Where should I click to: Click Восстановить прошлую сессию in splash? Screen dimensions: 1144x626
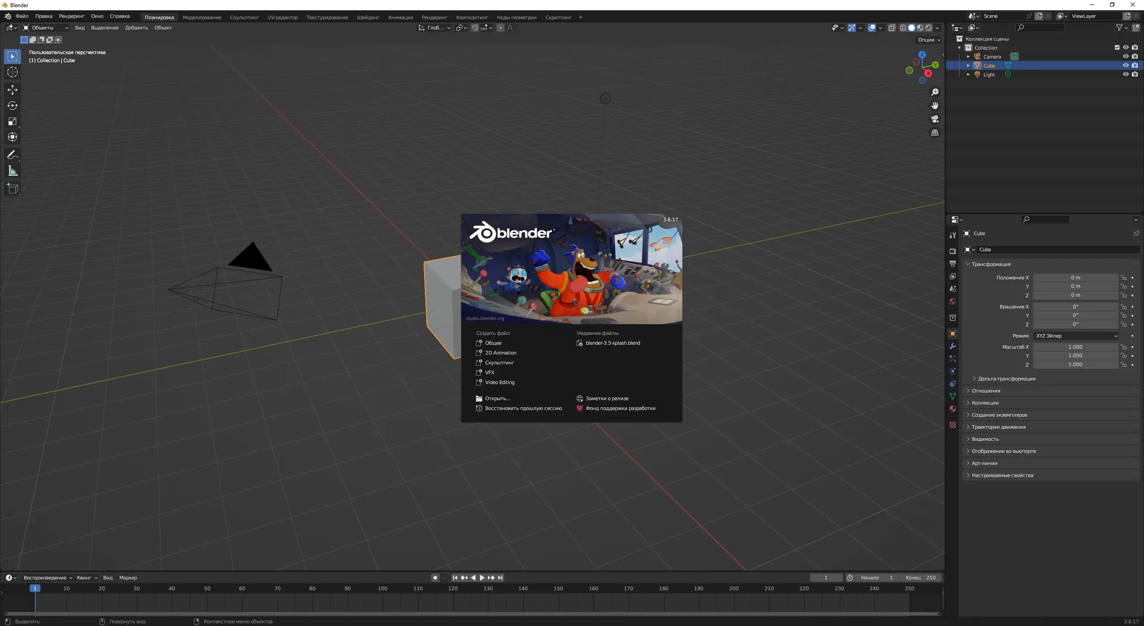tap(523, 408)
